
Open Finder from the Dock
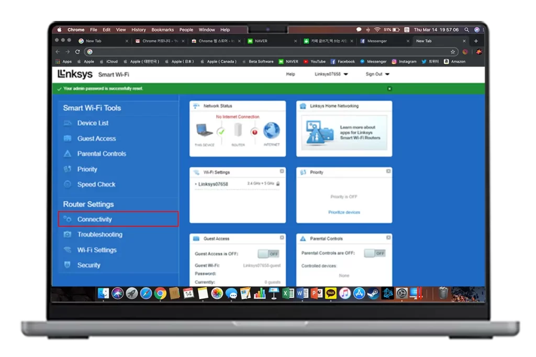(103, 294)
